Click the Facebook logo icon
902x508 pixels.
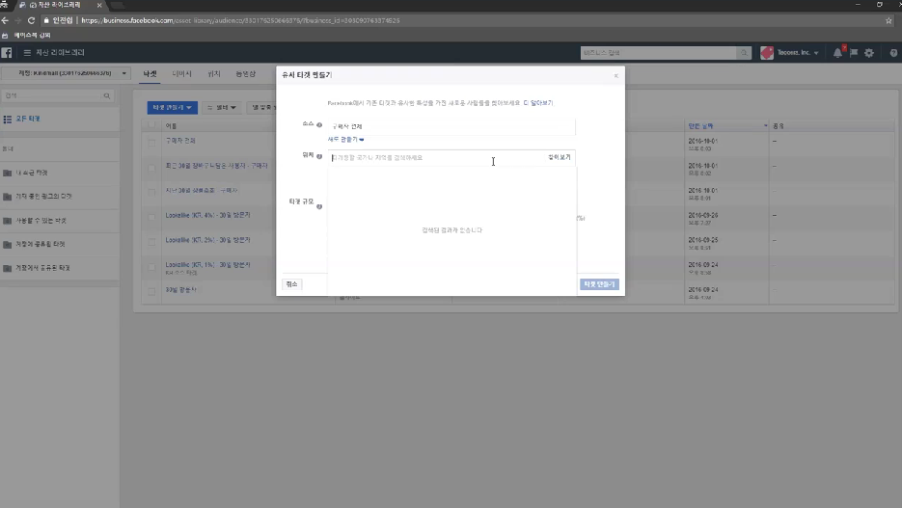tap(7, 53)
